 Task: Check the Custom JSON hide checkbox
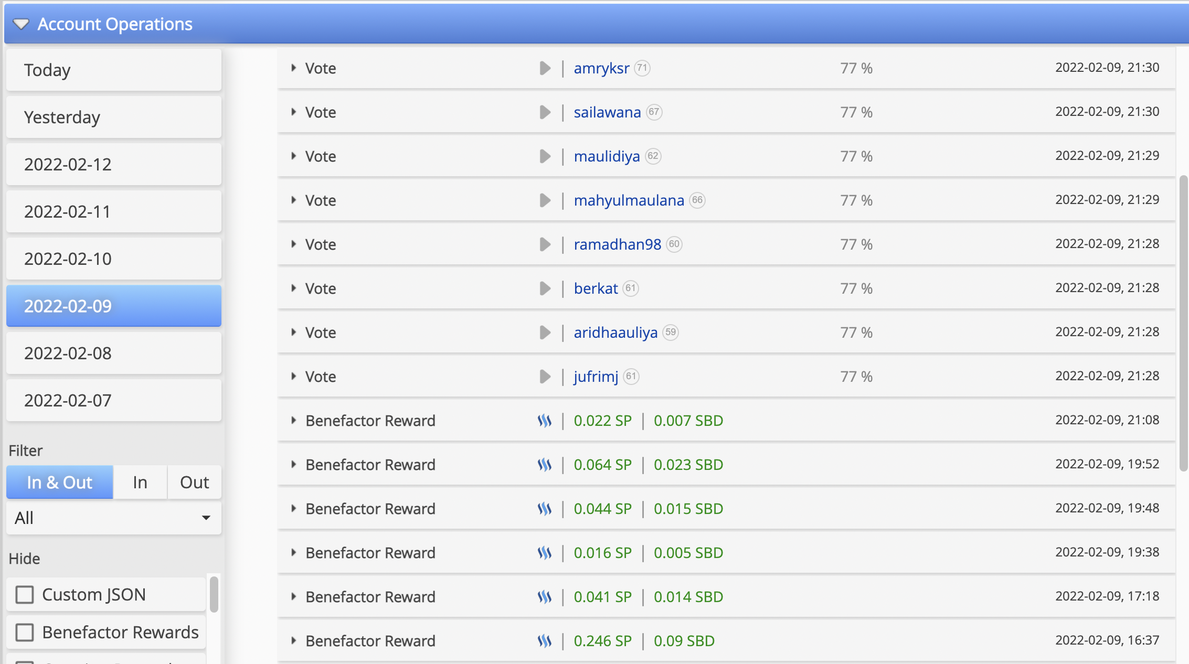[x=25, y=595]
